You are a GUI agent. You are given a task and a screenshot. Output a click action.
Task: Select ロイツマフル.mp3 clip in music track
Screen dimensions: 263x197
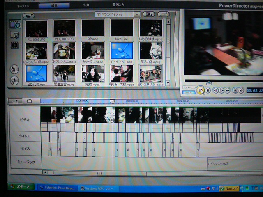(x=235, y=163)
